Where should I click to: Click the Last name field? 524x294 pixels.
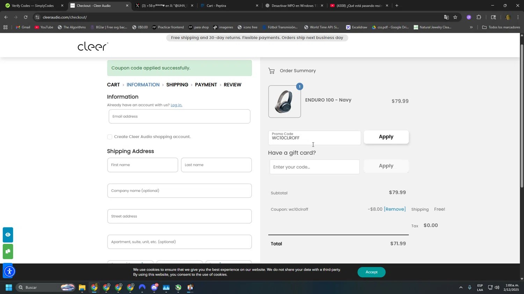pyautogui.click(x=216, y=165)
